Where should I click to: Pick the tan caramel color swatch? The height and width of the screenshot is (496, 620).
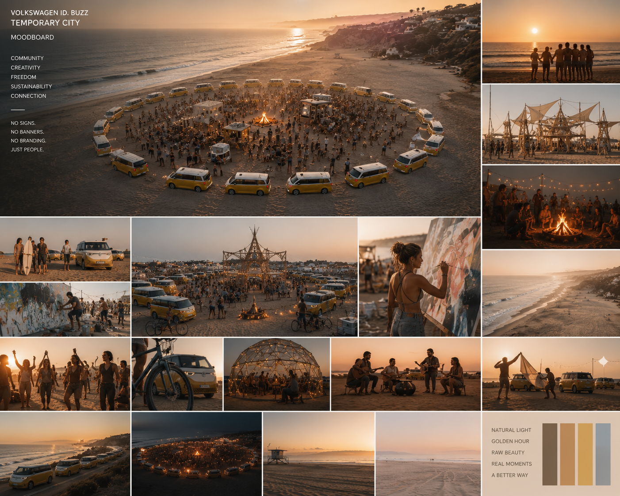[567, 454]
